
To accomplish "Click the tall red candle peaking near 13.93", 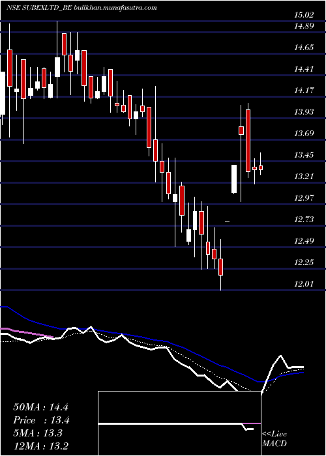I will [248, 141].
